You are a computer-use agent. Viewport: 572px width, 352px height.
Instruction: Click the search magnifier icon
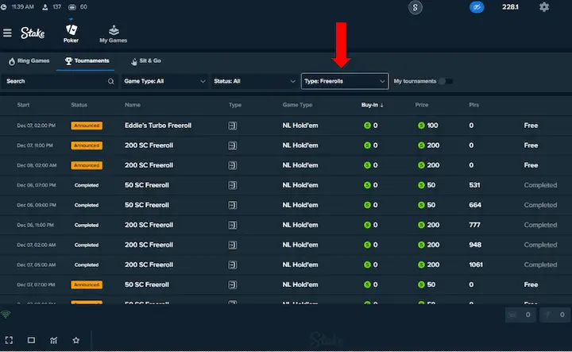click(x=111, y=81)
